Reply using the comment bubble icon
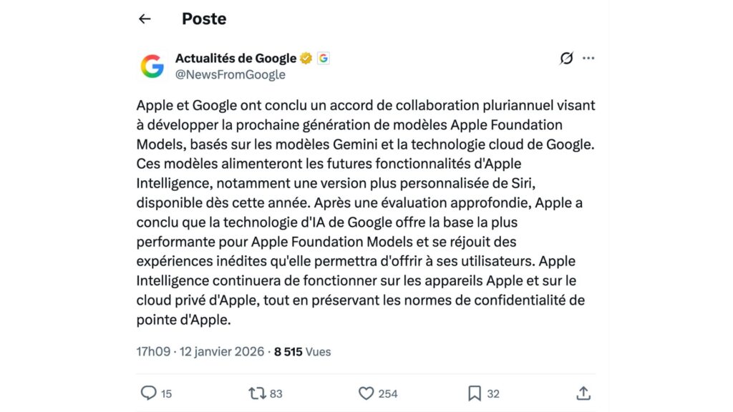The width and height of the screenshot is (733, 412). 148,393
